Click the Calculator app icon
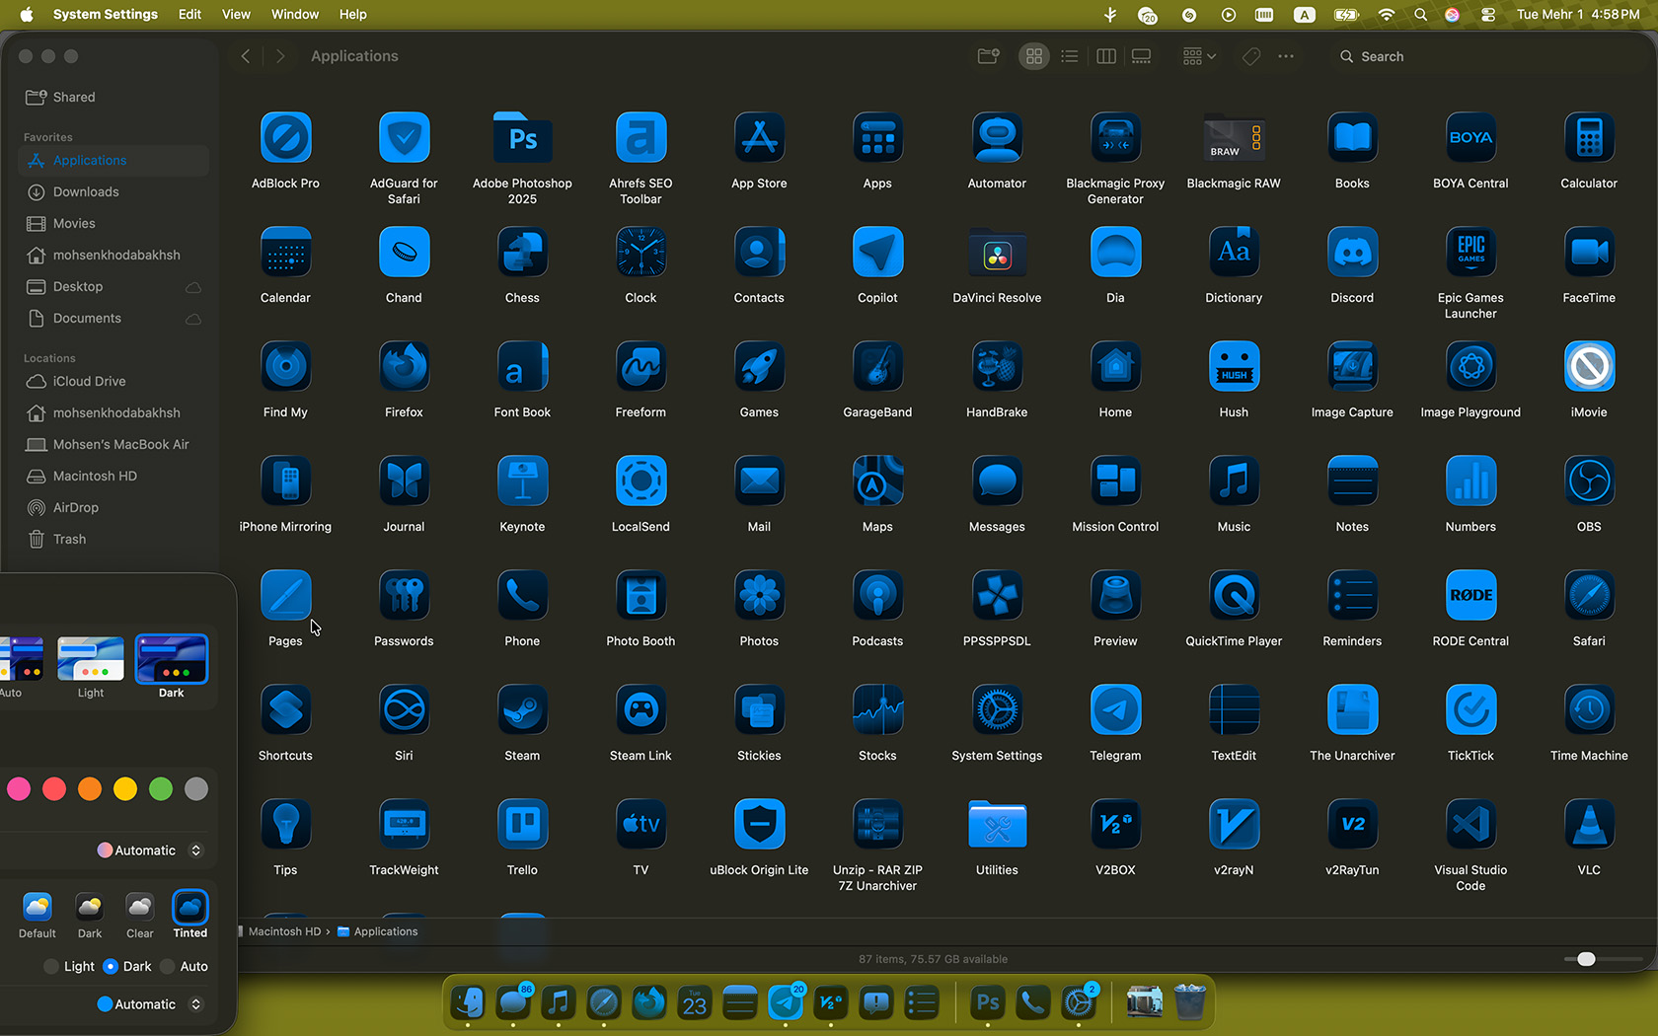This screenshot has height=1036, width=1658. [1589, 138]
